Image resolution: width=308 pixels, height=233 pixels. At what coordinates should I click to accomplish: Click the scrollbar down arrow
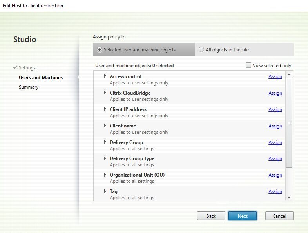pos(289,197)
